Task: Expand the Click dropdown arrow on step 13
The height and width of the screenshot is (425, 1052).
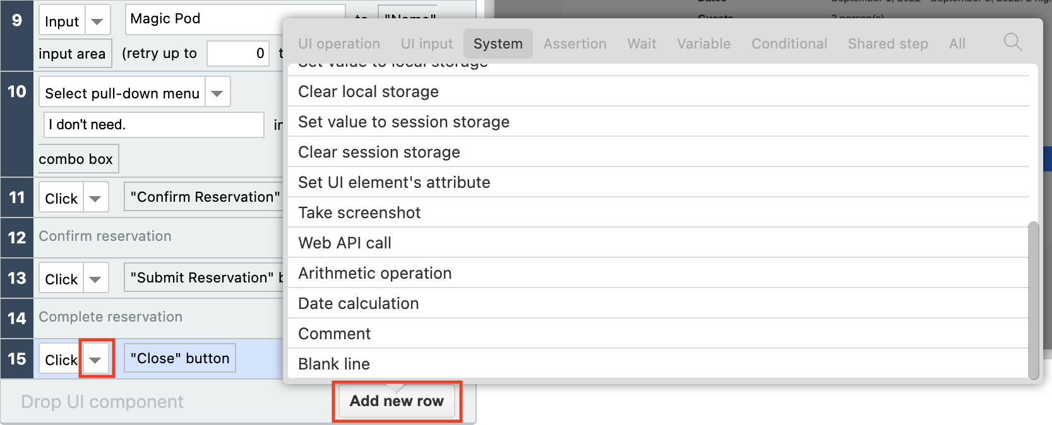Action: coord(96,279)
